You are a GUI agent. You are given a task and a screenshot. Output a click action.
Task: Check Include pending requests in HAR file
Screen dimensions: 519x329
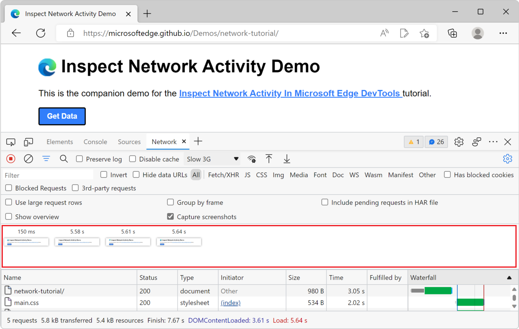click(x=325, y=202)
